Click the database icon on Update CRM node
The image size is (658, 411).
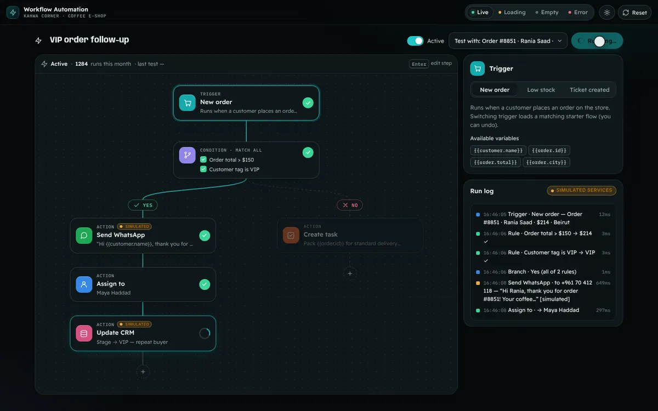pyautogui.click(x=84, y=333)
